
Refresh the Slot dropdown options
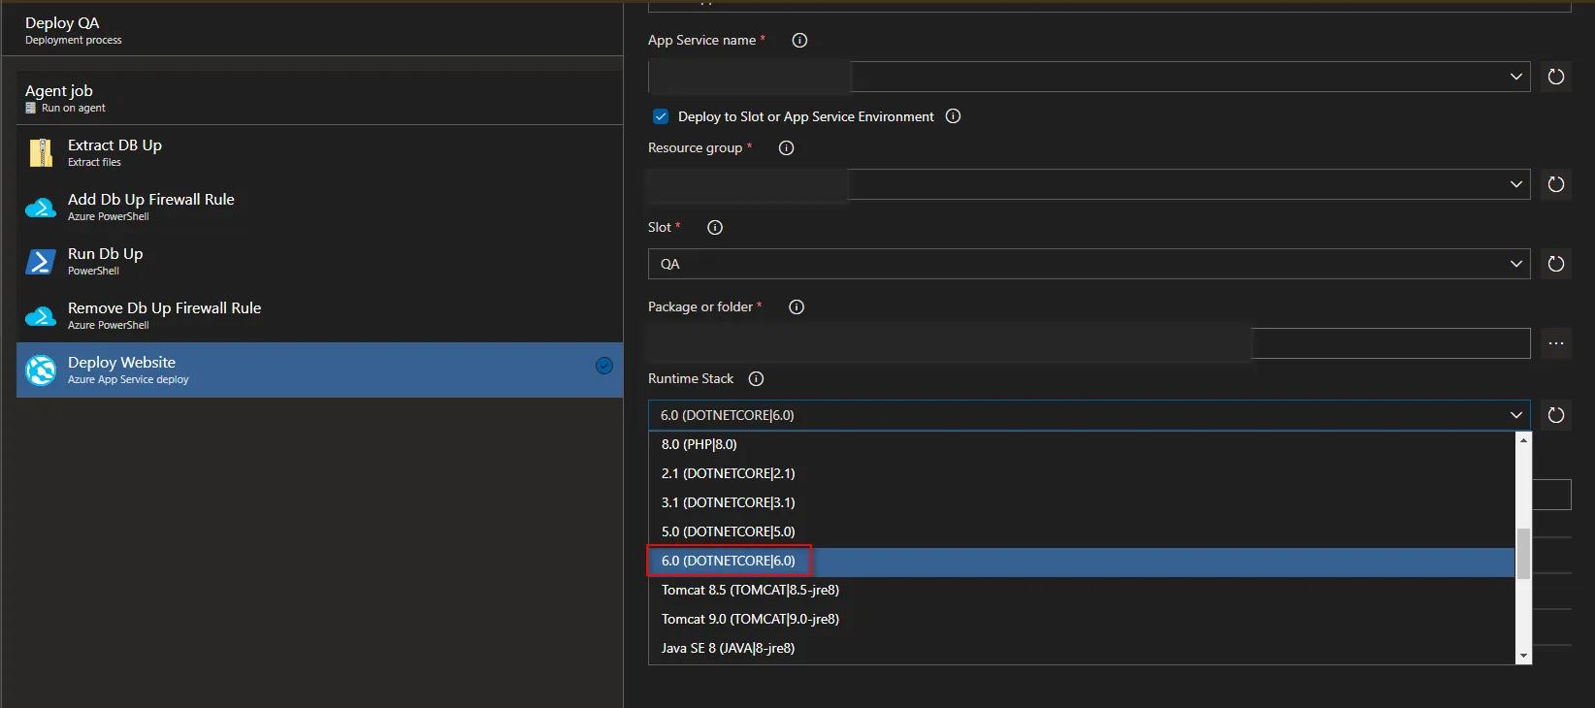click(x=1556, y=264)
